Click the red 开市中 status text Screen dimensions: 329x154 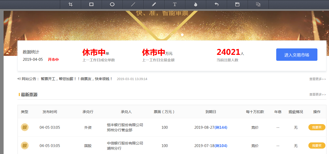pos(53,59)
